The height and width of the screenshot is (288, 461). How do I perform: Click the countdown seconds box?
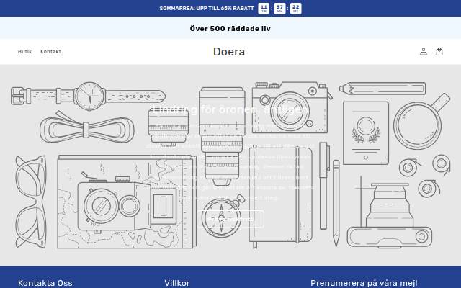(295, 8)
